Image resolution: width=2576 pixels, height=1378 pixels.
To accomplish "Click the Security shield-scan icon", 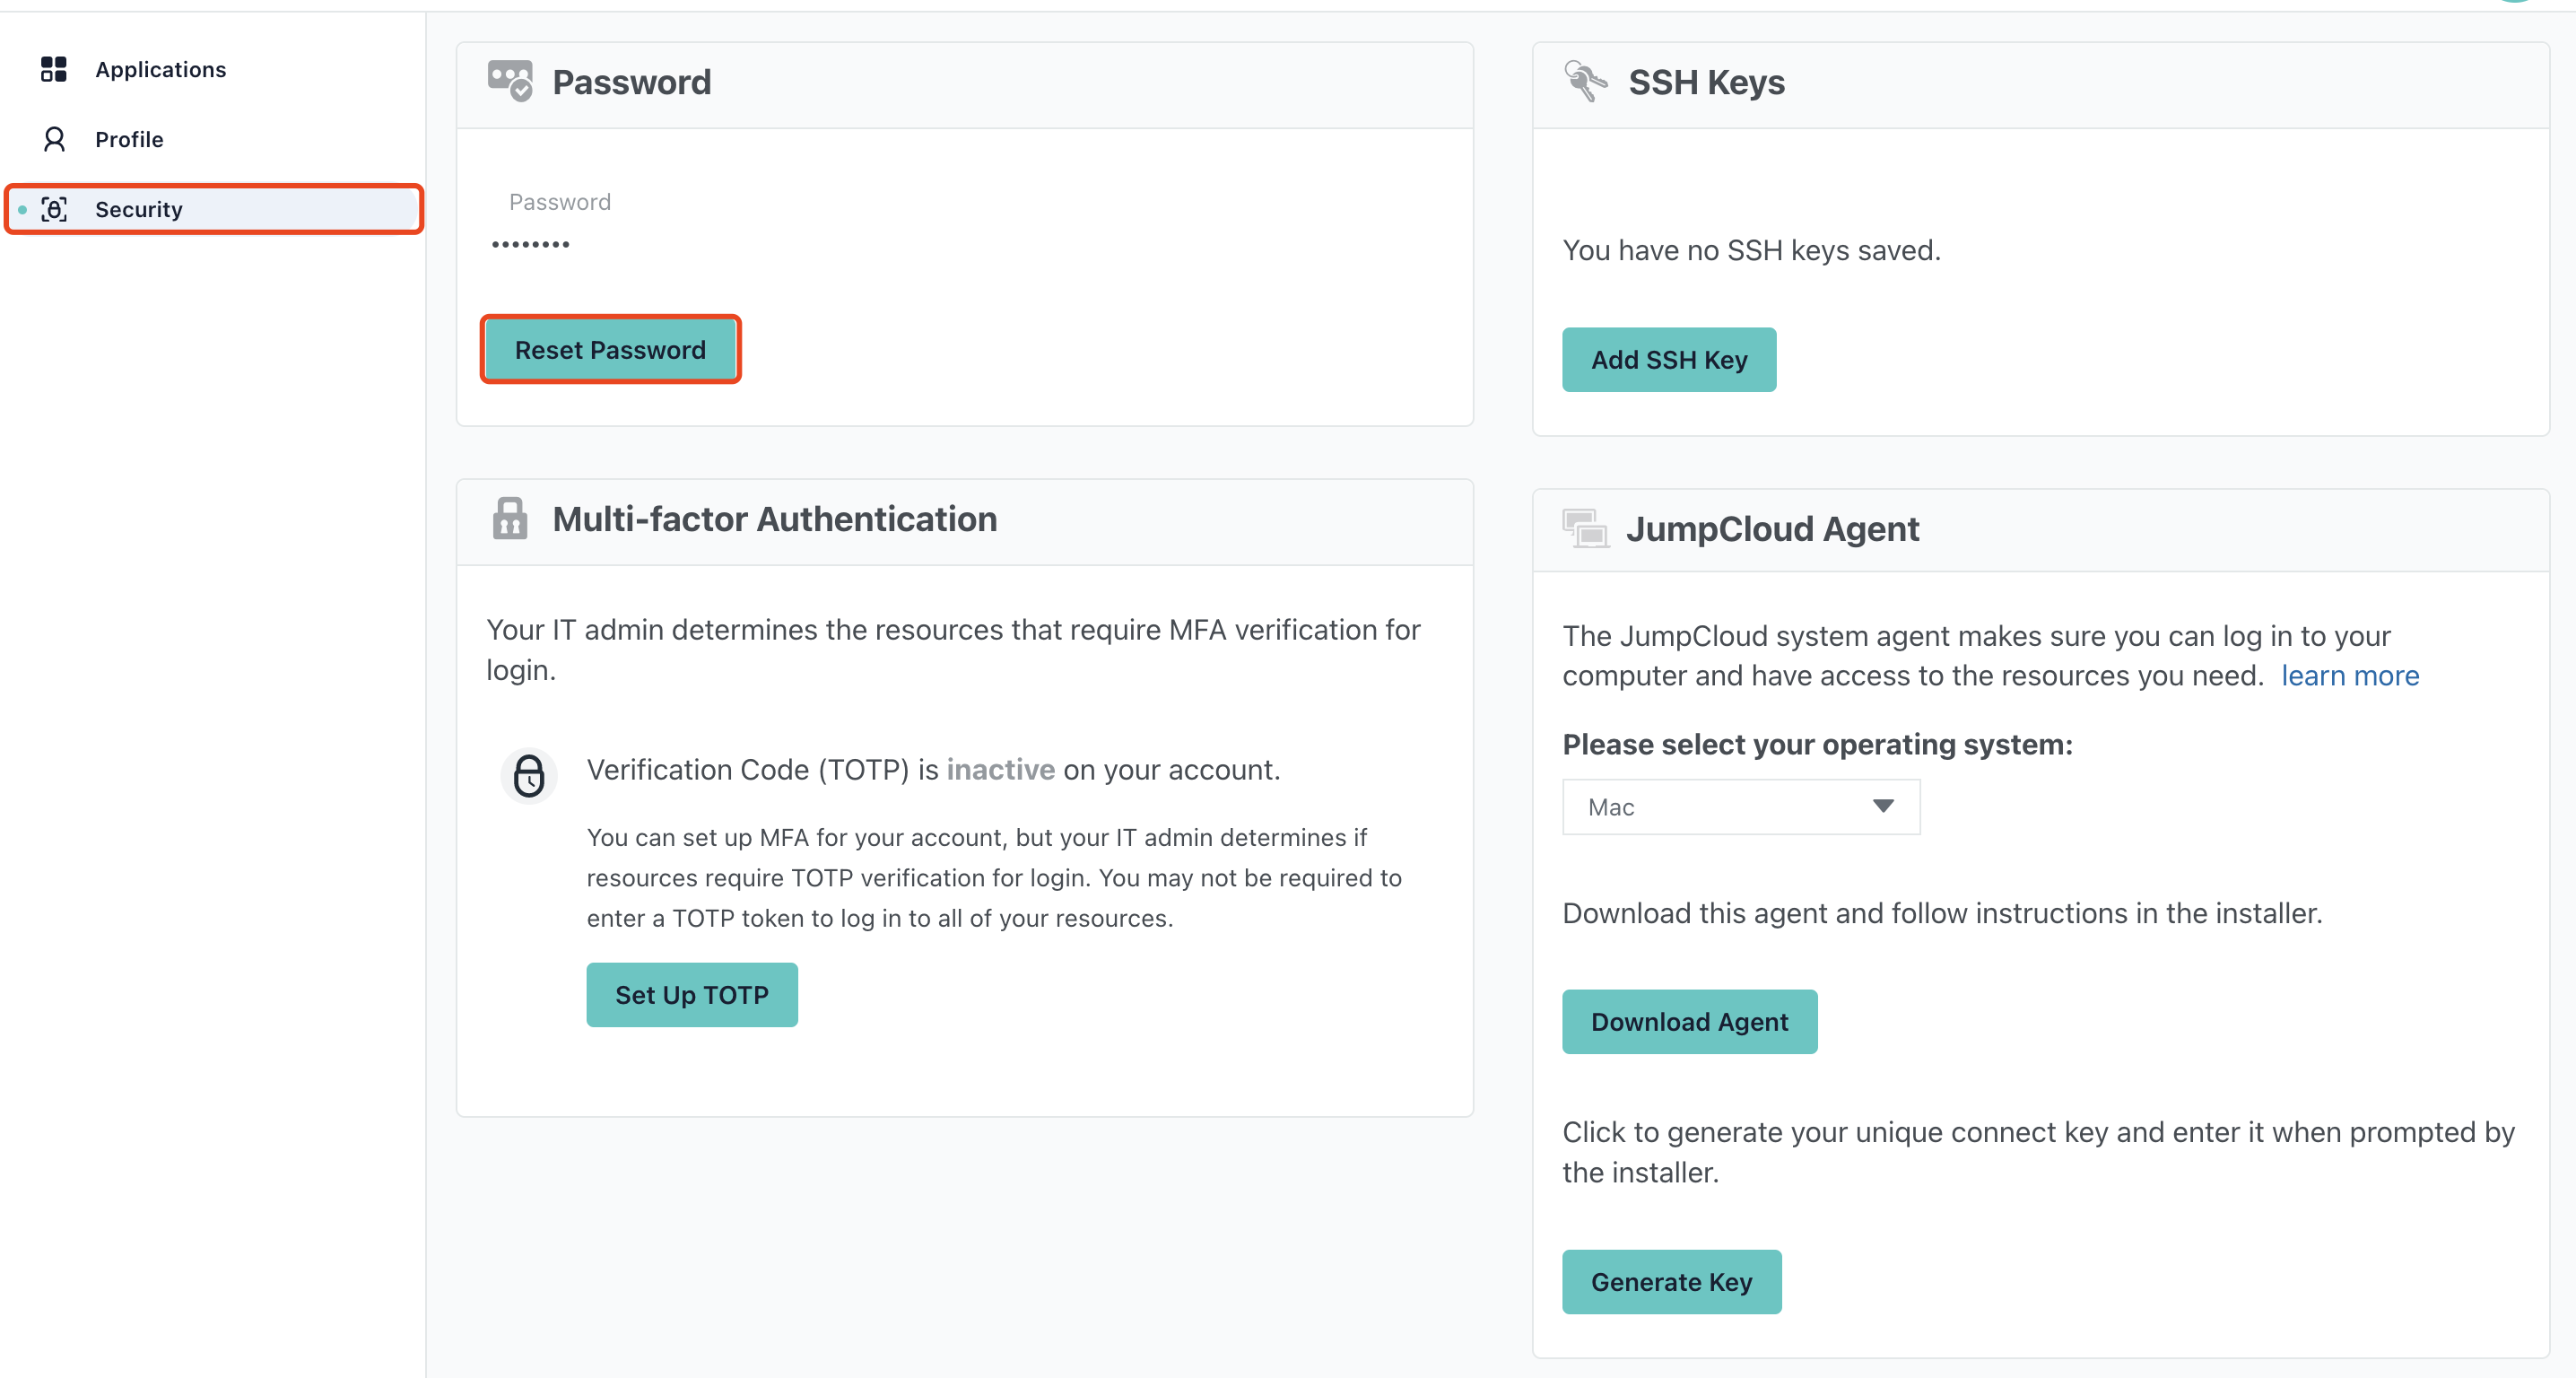I will [54, 209].
